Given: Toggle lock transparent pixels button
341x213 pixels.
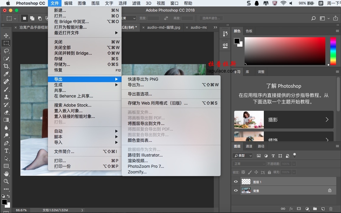Looking at the screenshot, I should 243,172.
